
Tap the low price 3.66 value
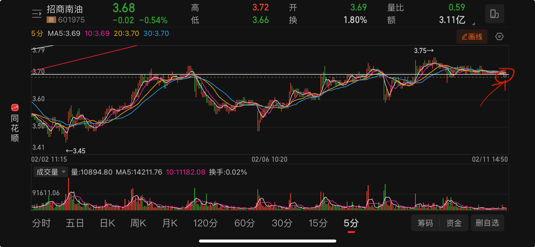point(260,20)
